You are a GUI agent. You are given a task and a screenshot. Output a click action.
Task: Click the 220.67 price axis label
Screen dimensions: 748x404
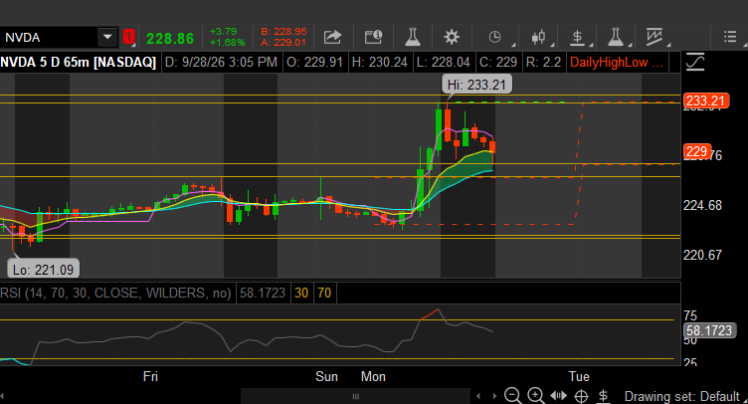coord(702,255)
